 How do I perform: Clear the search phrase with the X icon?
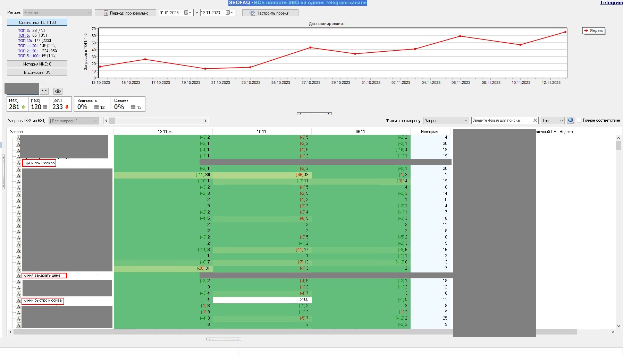click(x=535, y=120)
